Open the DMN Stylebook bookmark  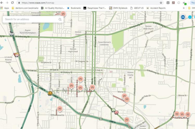point(118,8)
